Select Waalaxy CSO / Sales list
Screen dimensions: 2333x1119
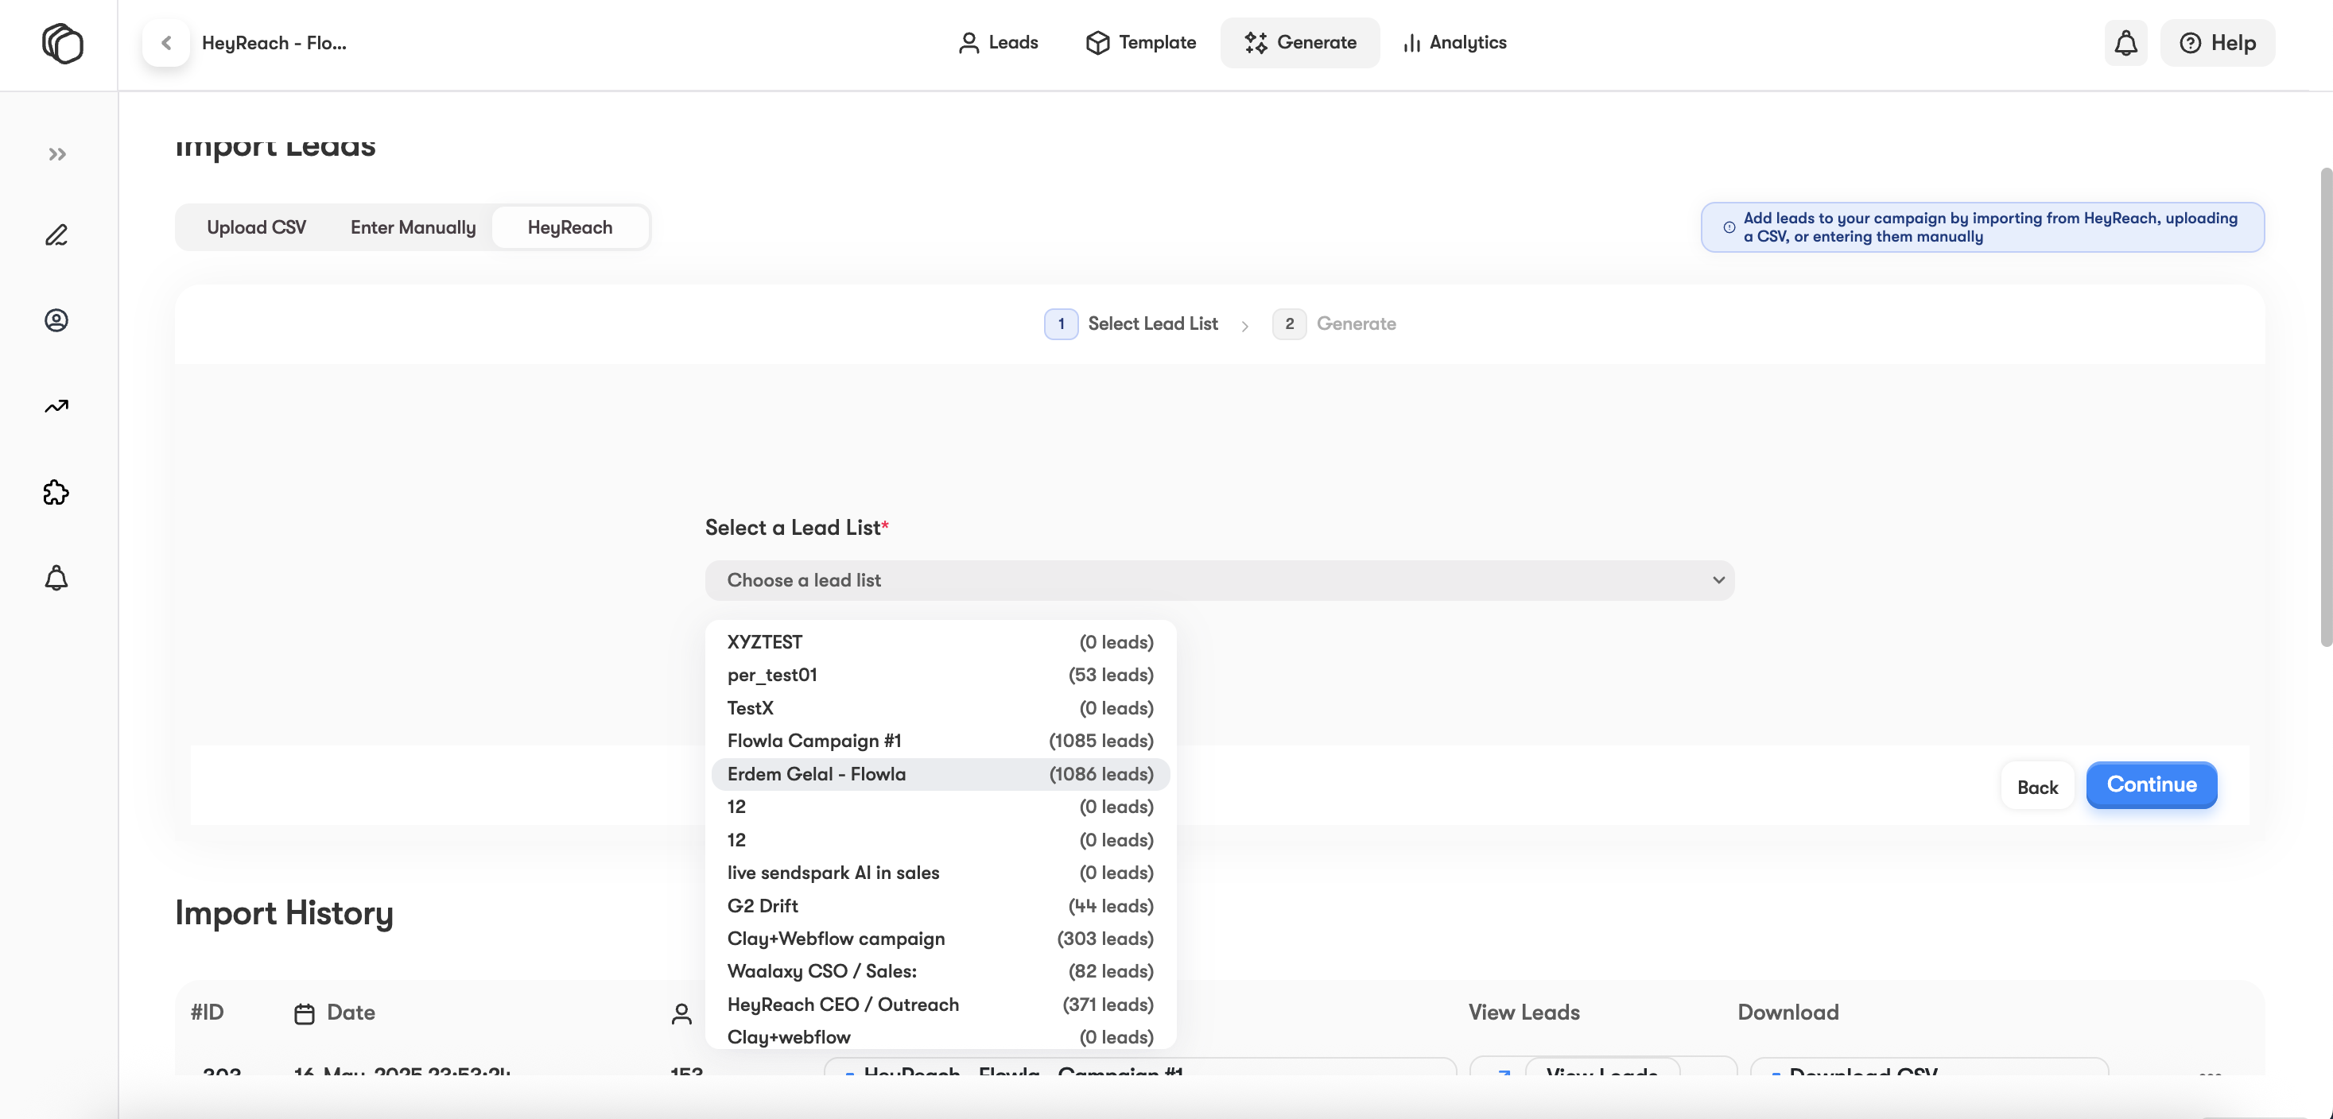[940, 971]
